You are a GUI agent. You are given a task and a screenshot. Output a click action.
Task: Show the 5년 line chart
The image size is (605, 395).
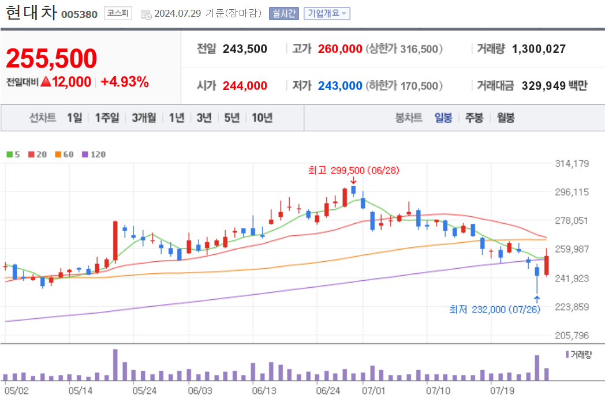(x=232, y=118)
